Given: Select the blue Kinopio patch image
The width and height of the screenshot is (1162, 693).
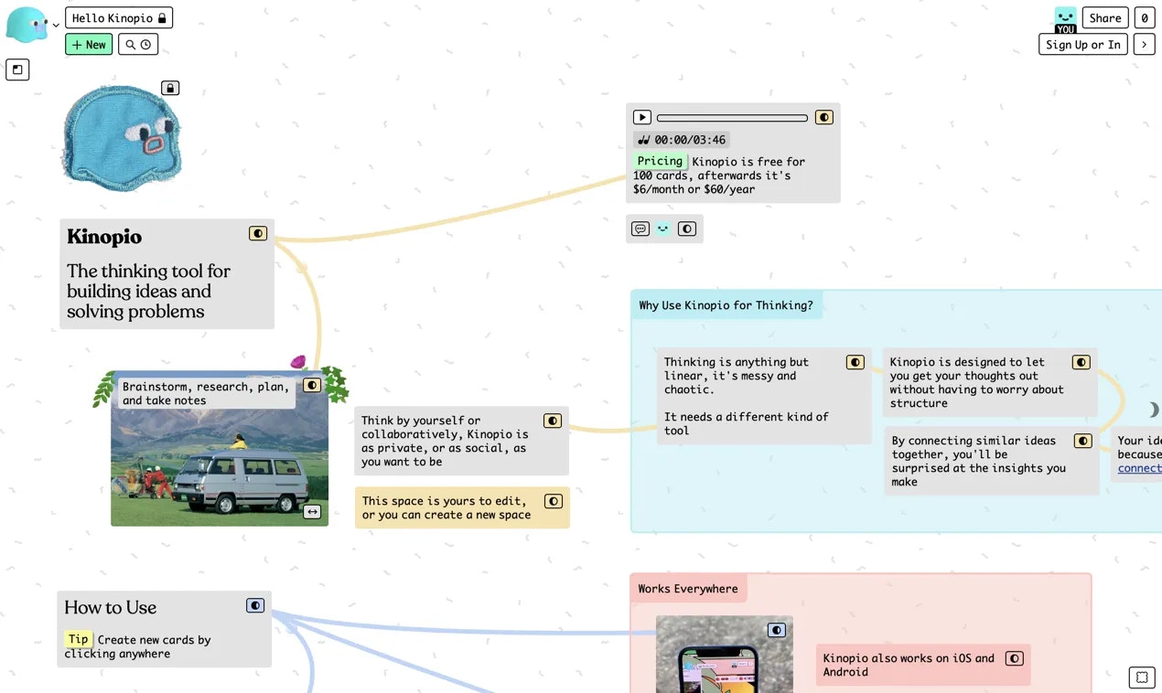Looking at the screenshot, I should pos(122,137).
